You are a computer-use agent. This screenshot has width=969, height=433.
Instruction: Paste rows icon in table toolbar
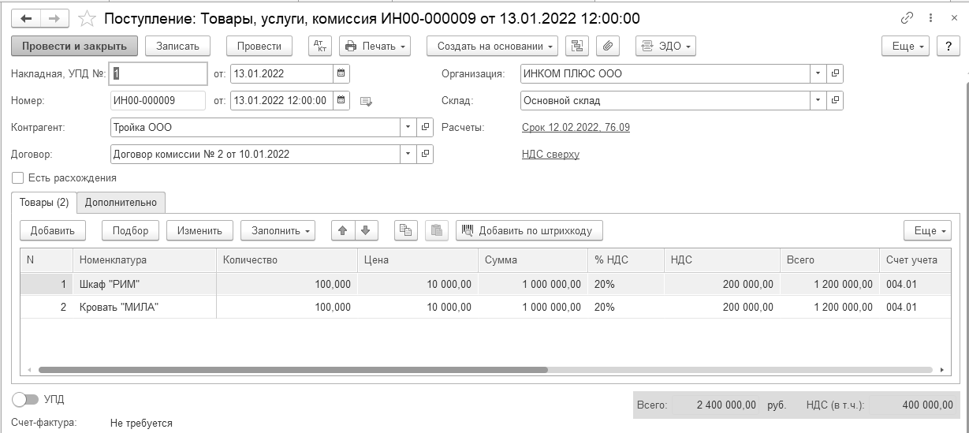pos(436,230)
